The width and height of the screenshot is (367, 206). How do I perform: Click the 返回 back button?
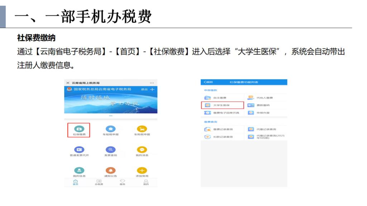point(207,82)
